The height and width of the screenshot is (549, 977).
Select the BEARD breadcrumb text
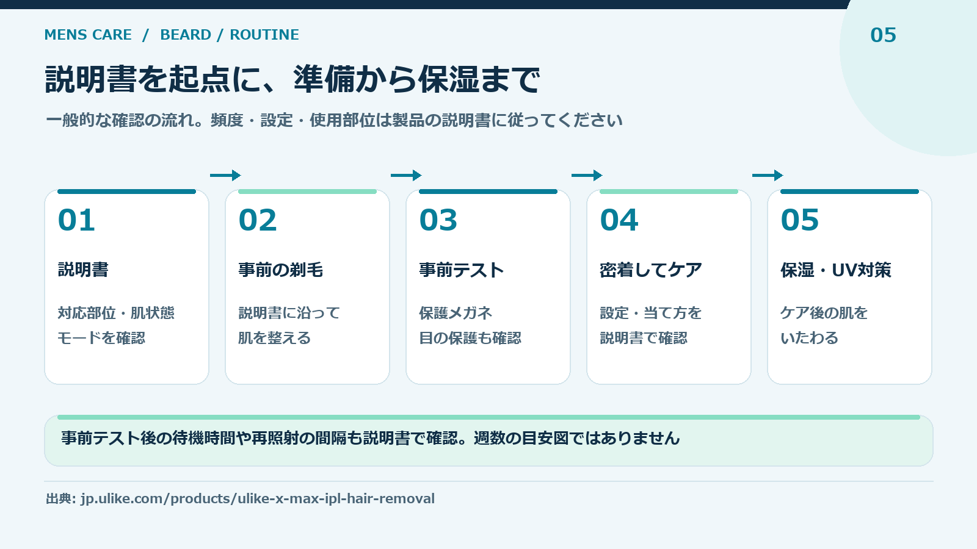pyautogui.click(x=186, y=35)
